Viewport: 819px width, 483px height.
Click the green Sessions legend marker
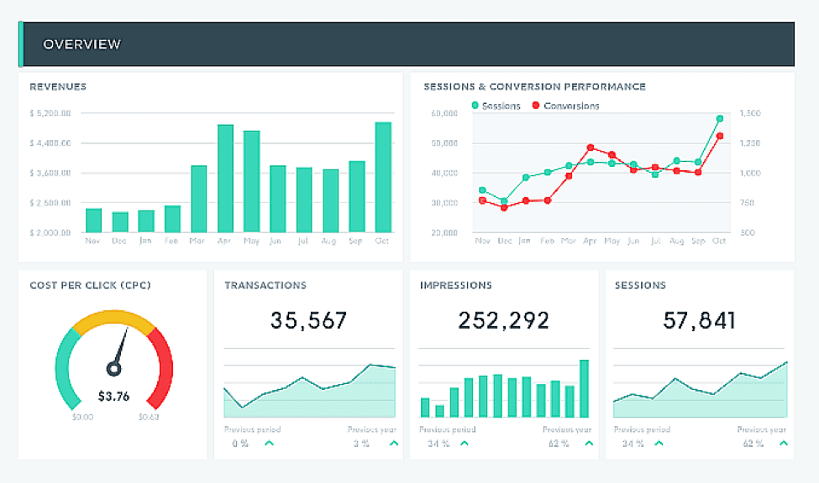tap(476, 106)
